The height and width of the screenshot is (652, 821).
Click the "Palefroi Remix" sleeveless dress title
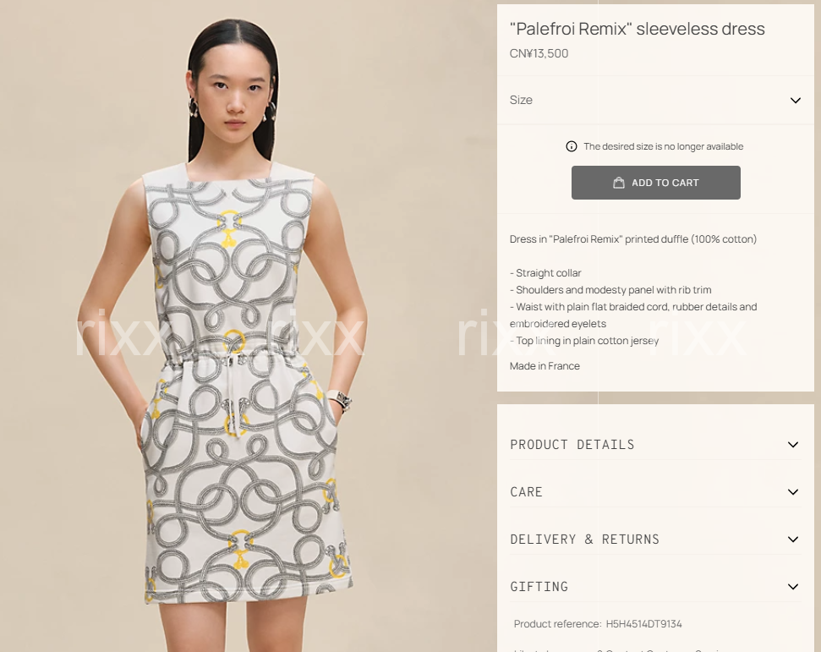(x=638, y=29)
